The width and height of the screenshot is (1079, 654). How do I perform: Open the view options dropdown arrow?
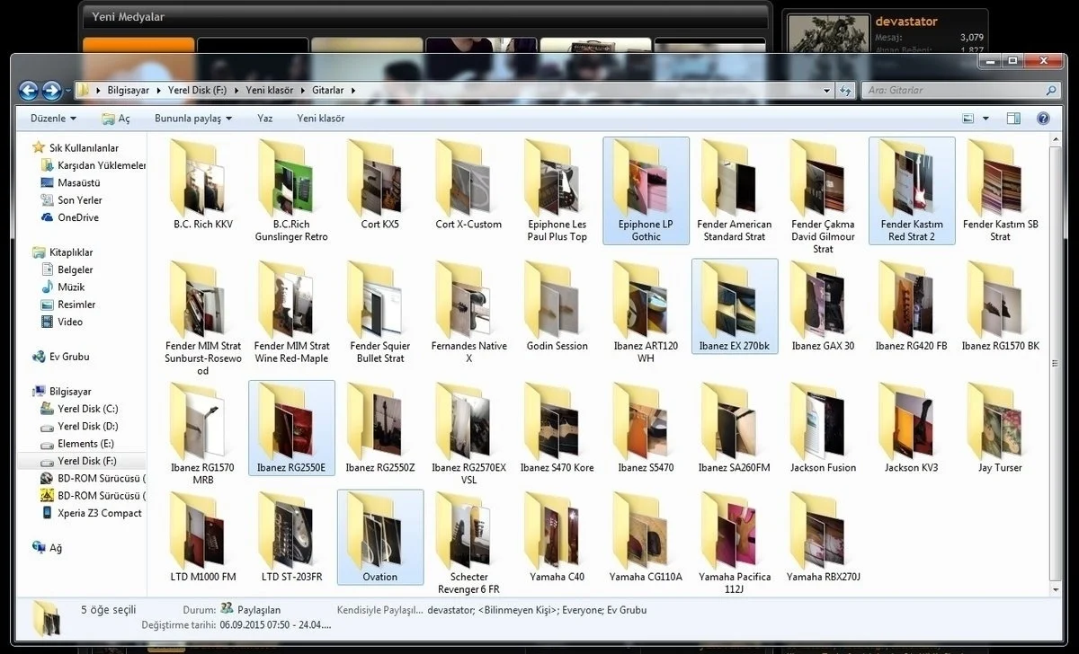pyautogui.click(x=985, y=119)
